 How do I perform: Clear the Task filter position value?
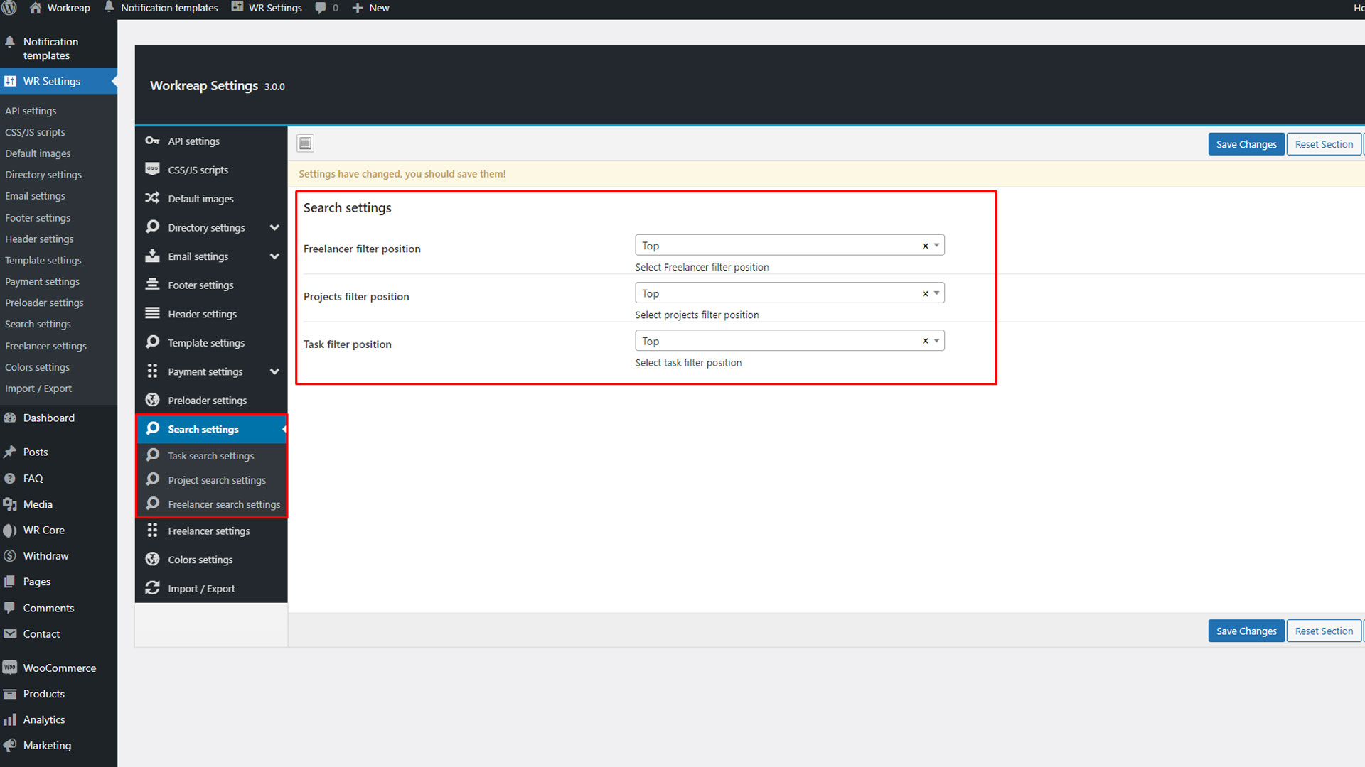(925, 341)
